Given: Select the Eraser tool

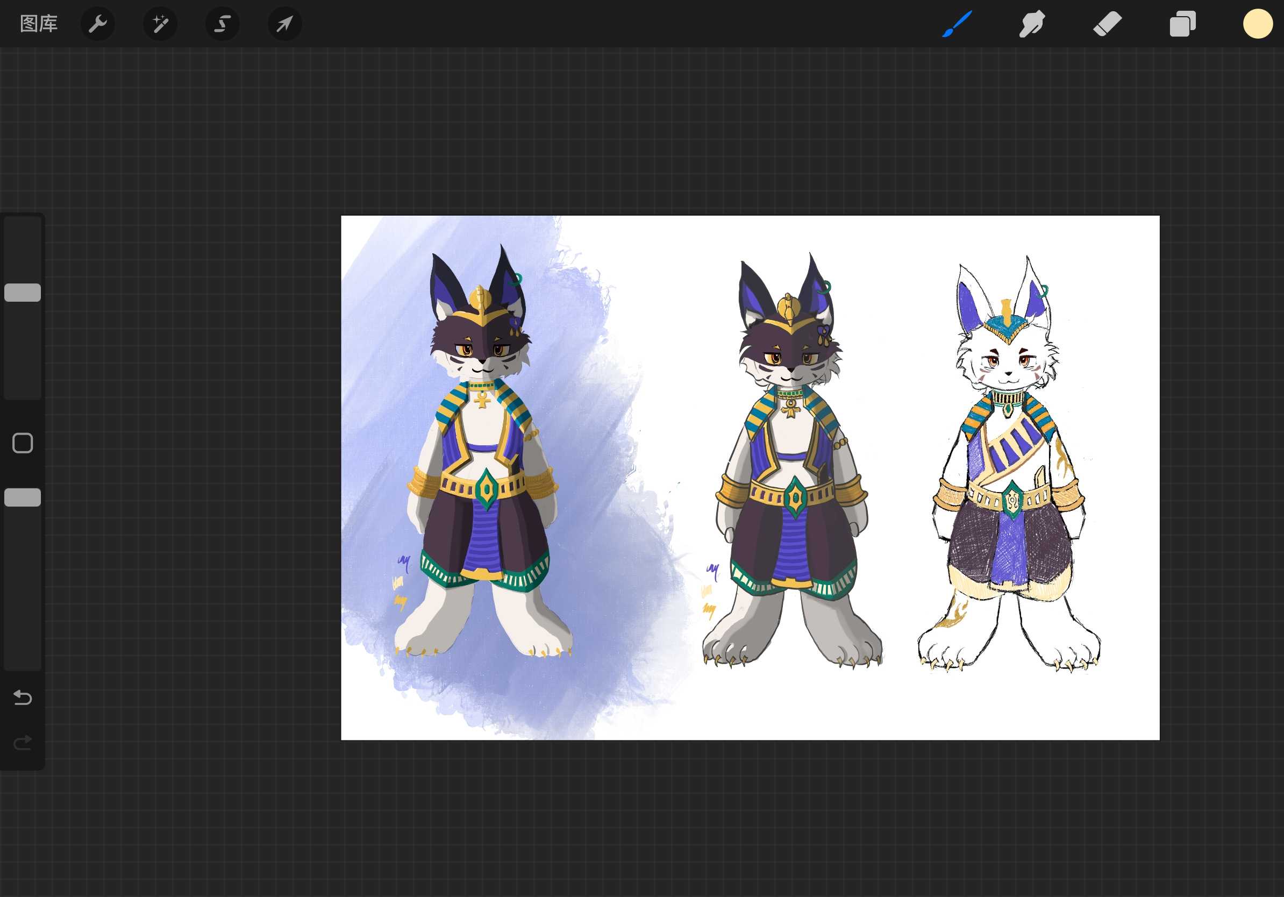Looking at the screenshot, I should point(1107,24).
